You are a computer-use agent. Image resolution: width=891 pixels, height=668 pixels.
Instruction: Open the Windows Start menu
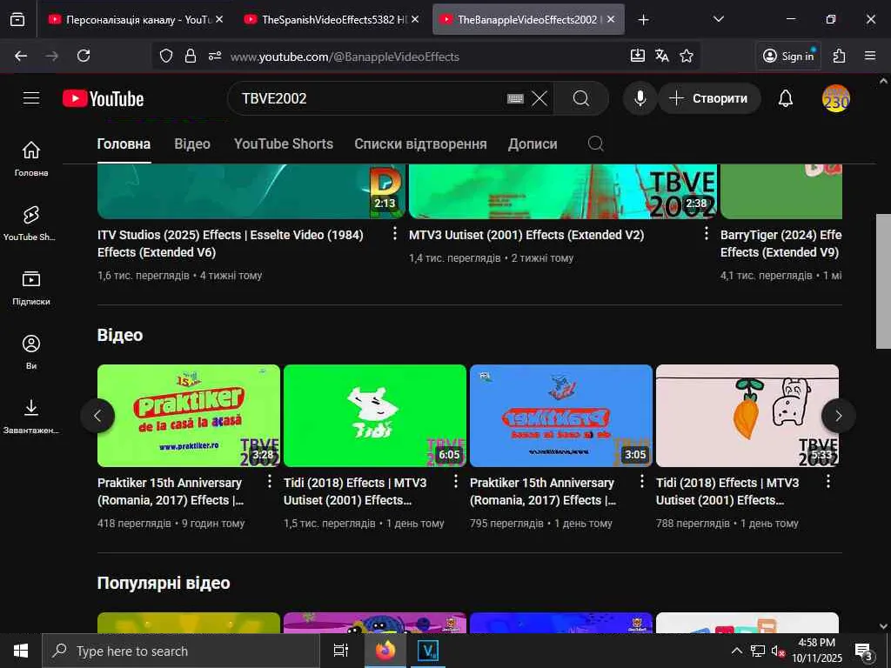click(x=21, y=651)
